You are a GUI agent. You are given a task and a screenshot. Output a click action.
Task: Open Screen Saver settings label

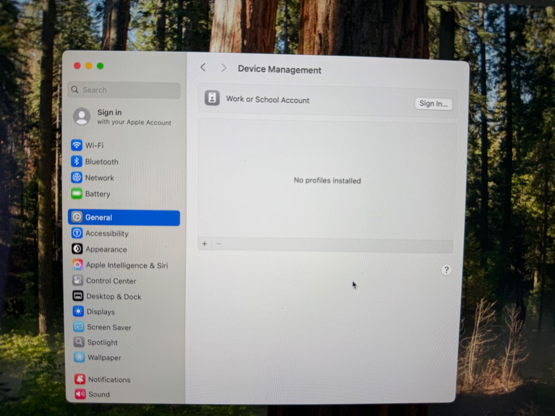[109, 327]
